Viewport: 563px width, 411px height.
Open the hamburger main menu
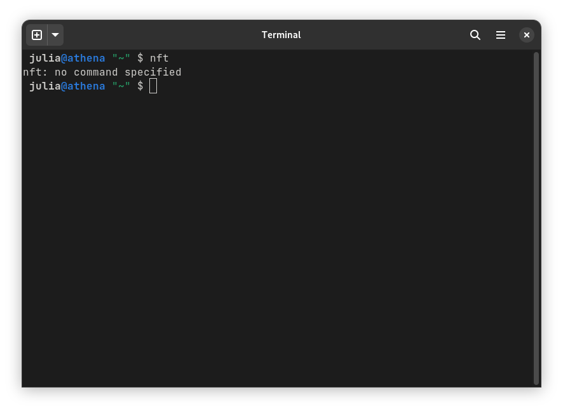501,35
